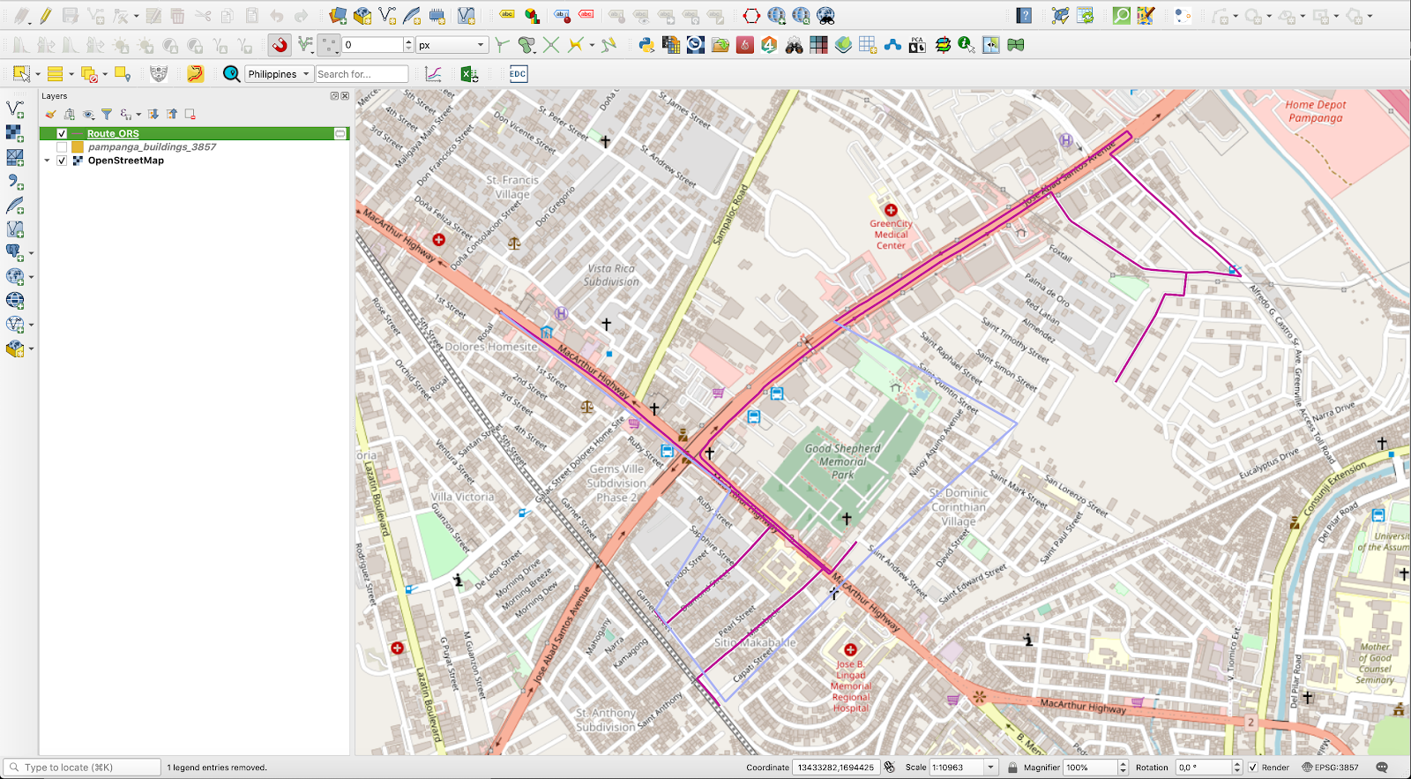Open the px snapping units dropdown
1411x779 pixels.
[x=452, y=45]
